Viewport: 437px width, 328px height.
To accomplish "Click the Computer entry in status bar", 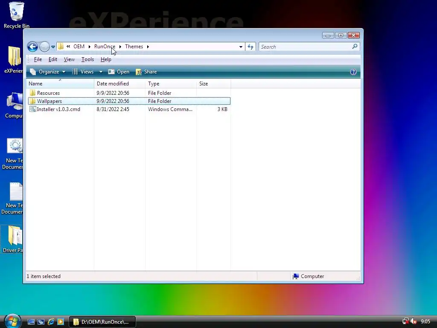I will 308,276.
